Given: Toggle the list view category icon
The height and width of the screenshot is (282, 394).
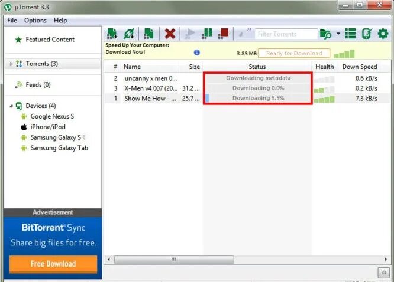Looking at the screenshot, I should (x=350, y=34).
